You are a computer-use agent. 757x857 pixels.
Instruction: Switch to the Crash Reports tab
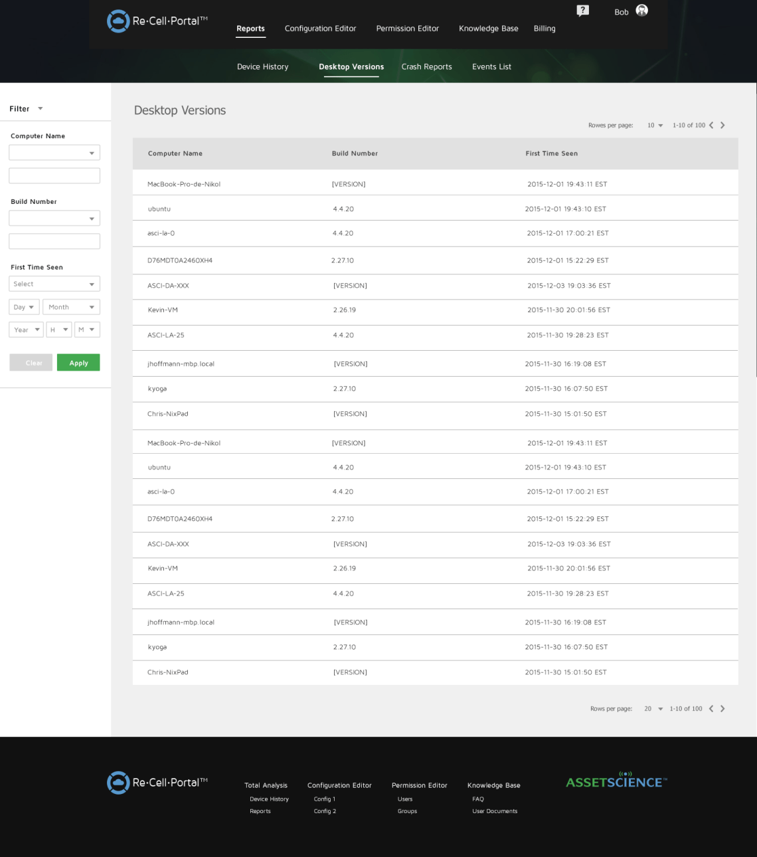click(x=426, y=66)
